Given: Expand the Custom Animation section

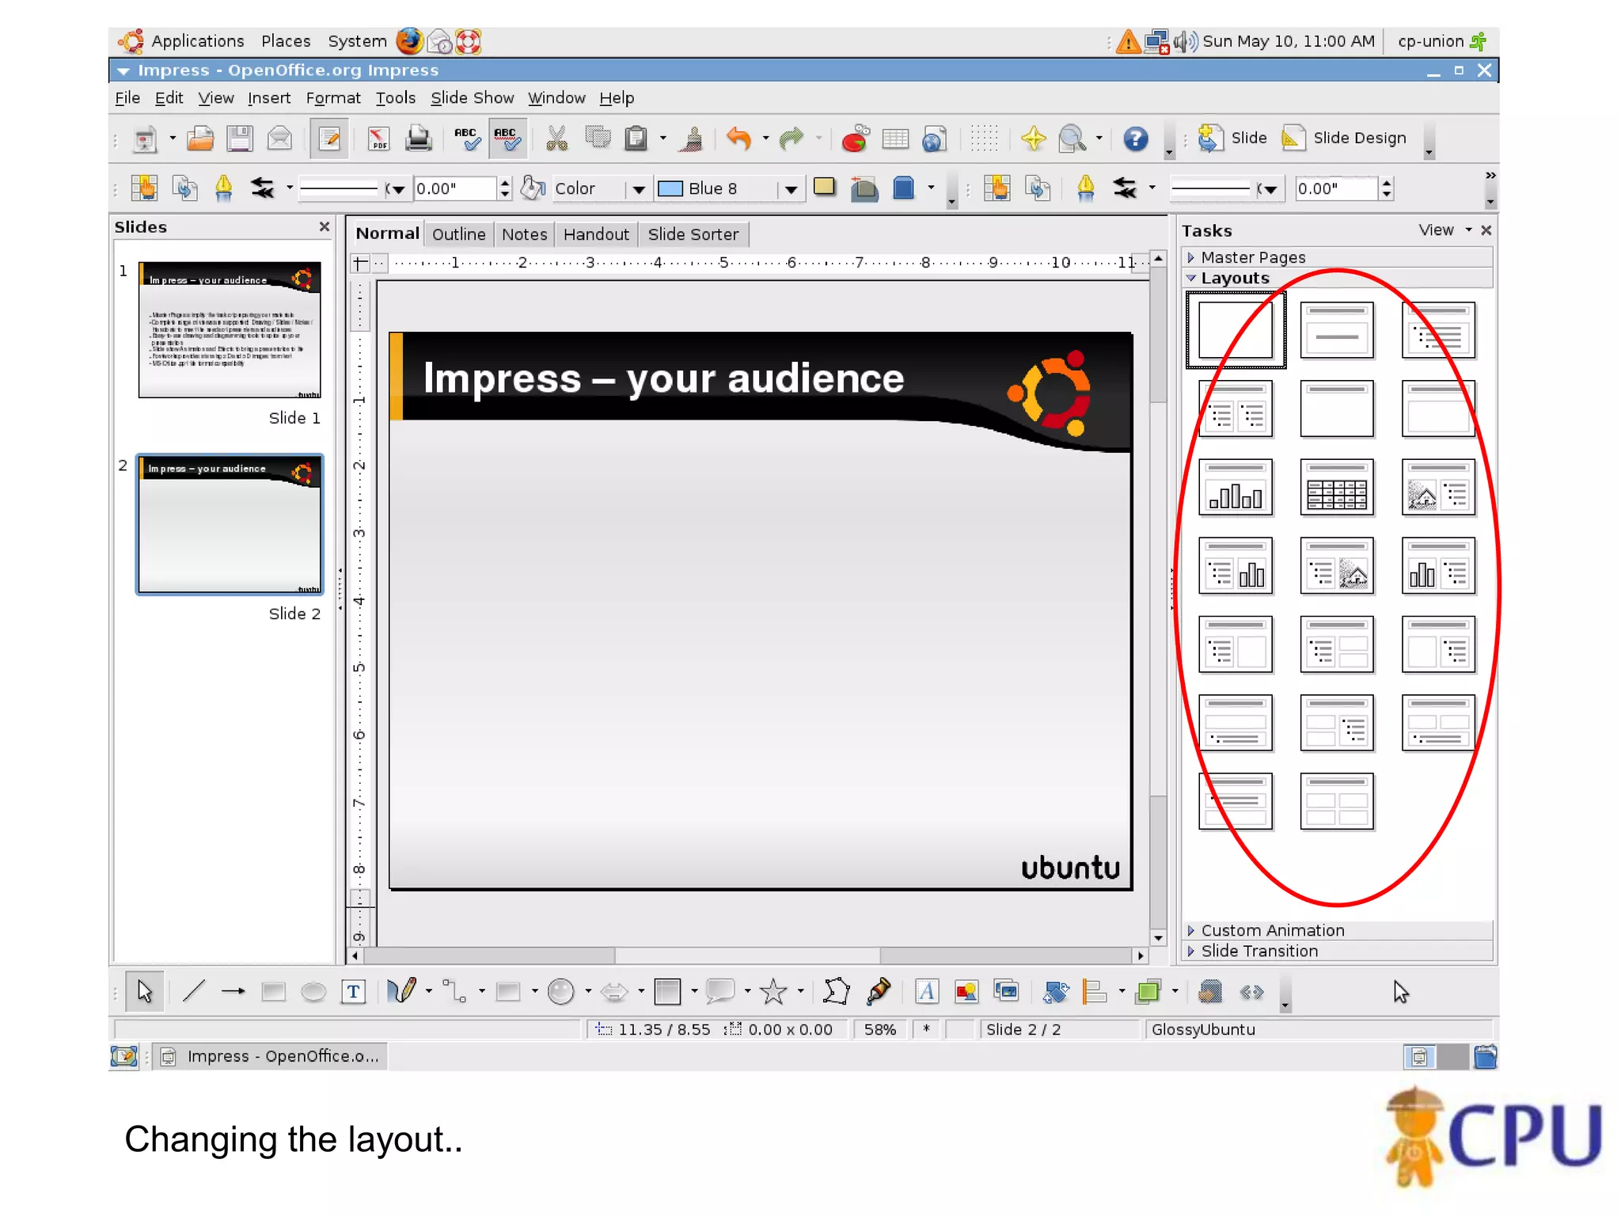Looking at the screenshot, I should 1338,930.
